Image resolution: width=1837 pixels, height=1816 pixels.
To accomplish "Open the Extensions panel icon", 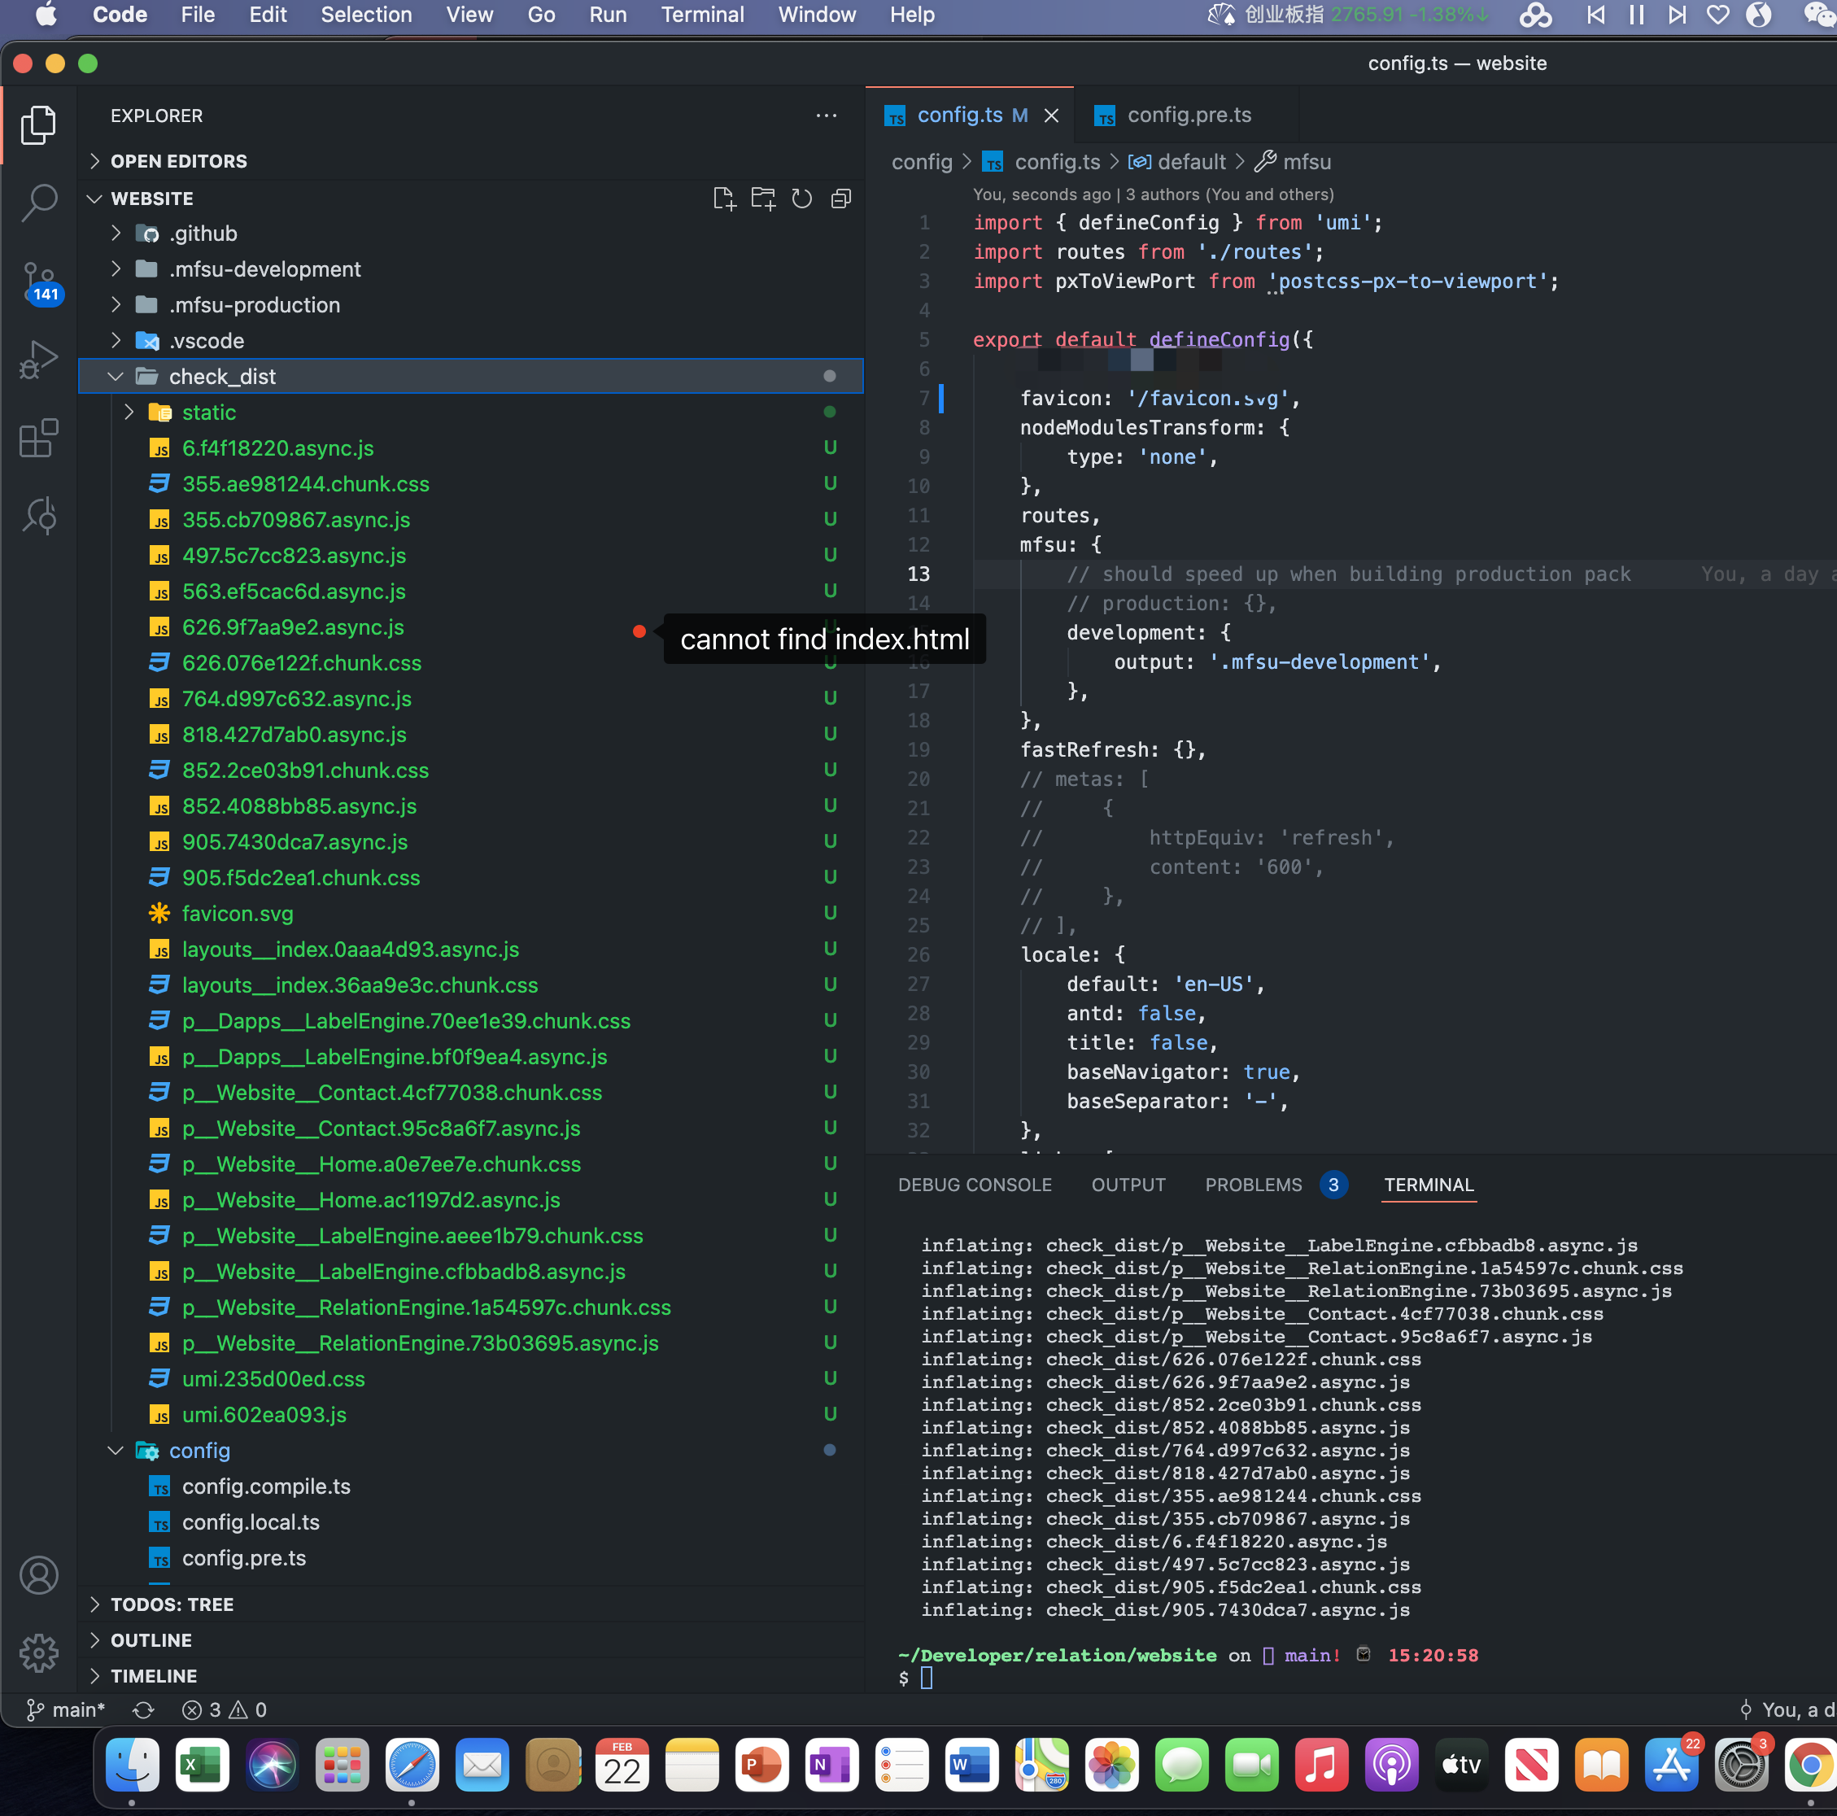I will click(39, 439).
